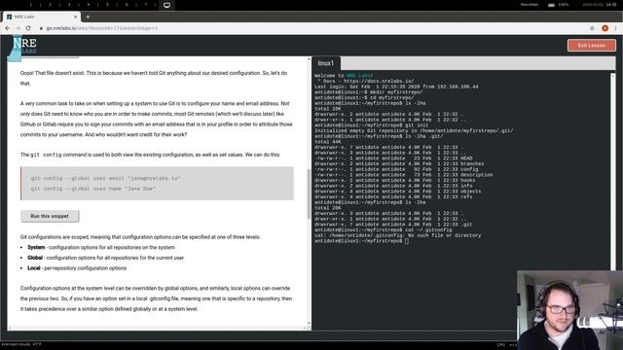This screenshot has height=350, width=623.
Task: Reload the page with the refresh icon
Action: pos(28,28)
